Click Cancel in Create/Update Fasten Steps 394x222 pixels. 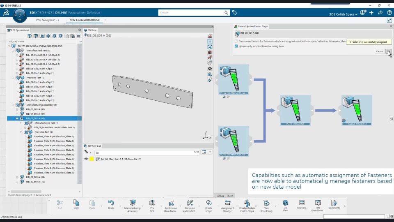(379, 51)
